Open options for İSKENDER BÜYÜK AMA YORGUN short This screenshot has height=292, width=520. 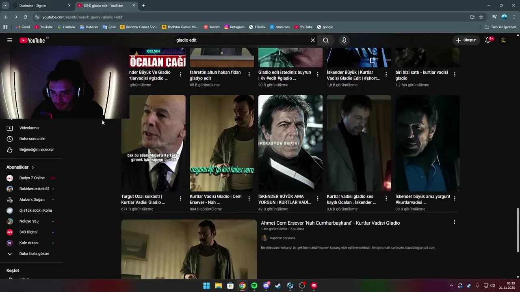point(318,199)
